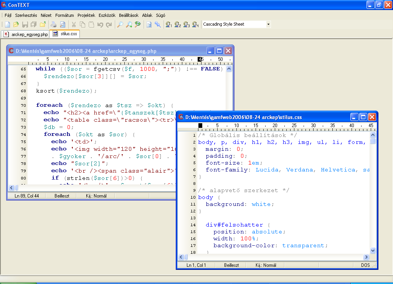
Task: Open the Cascading Style Sheet highlighter dropdown
Action: tap(268, 24)
